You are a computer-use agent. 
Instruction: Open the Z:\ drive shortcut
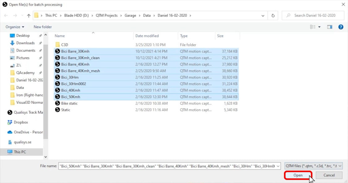pyautogui.click(x=15, y=65)
